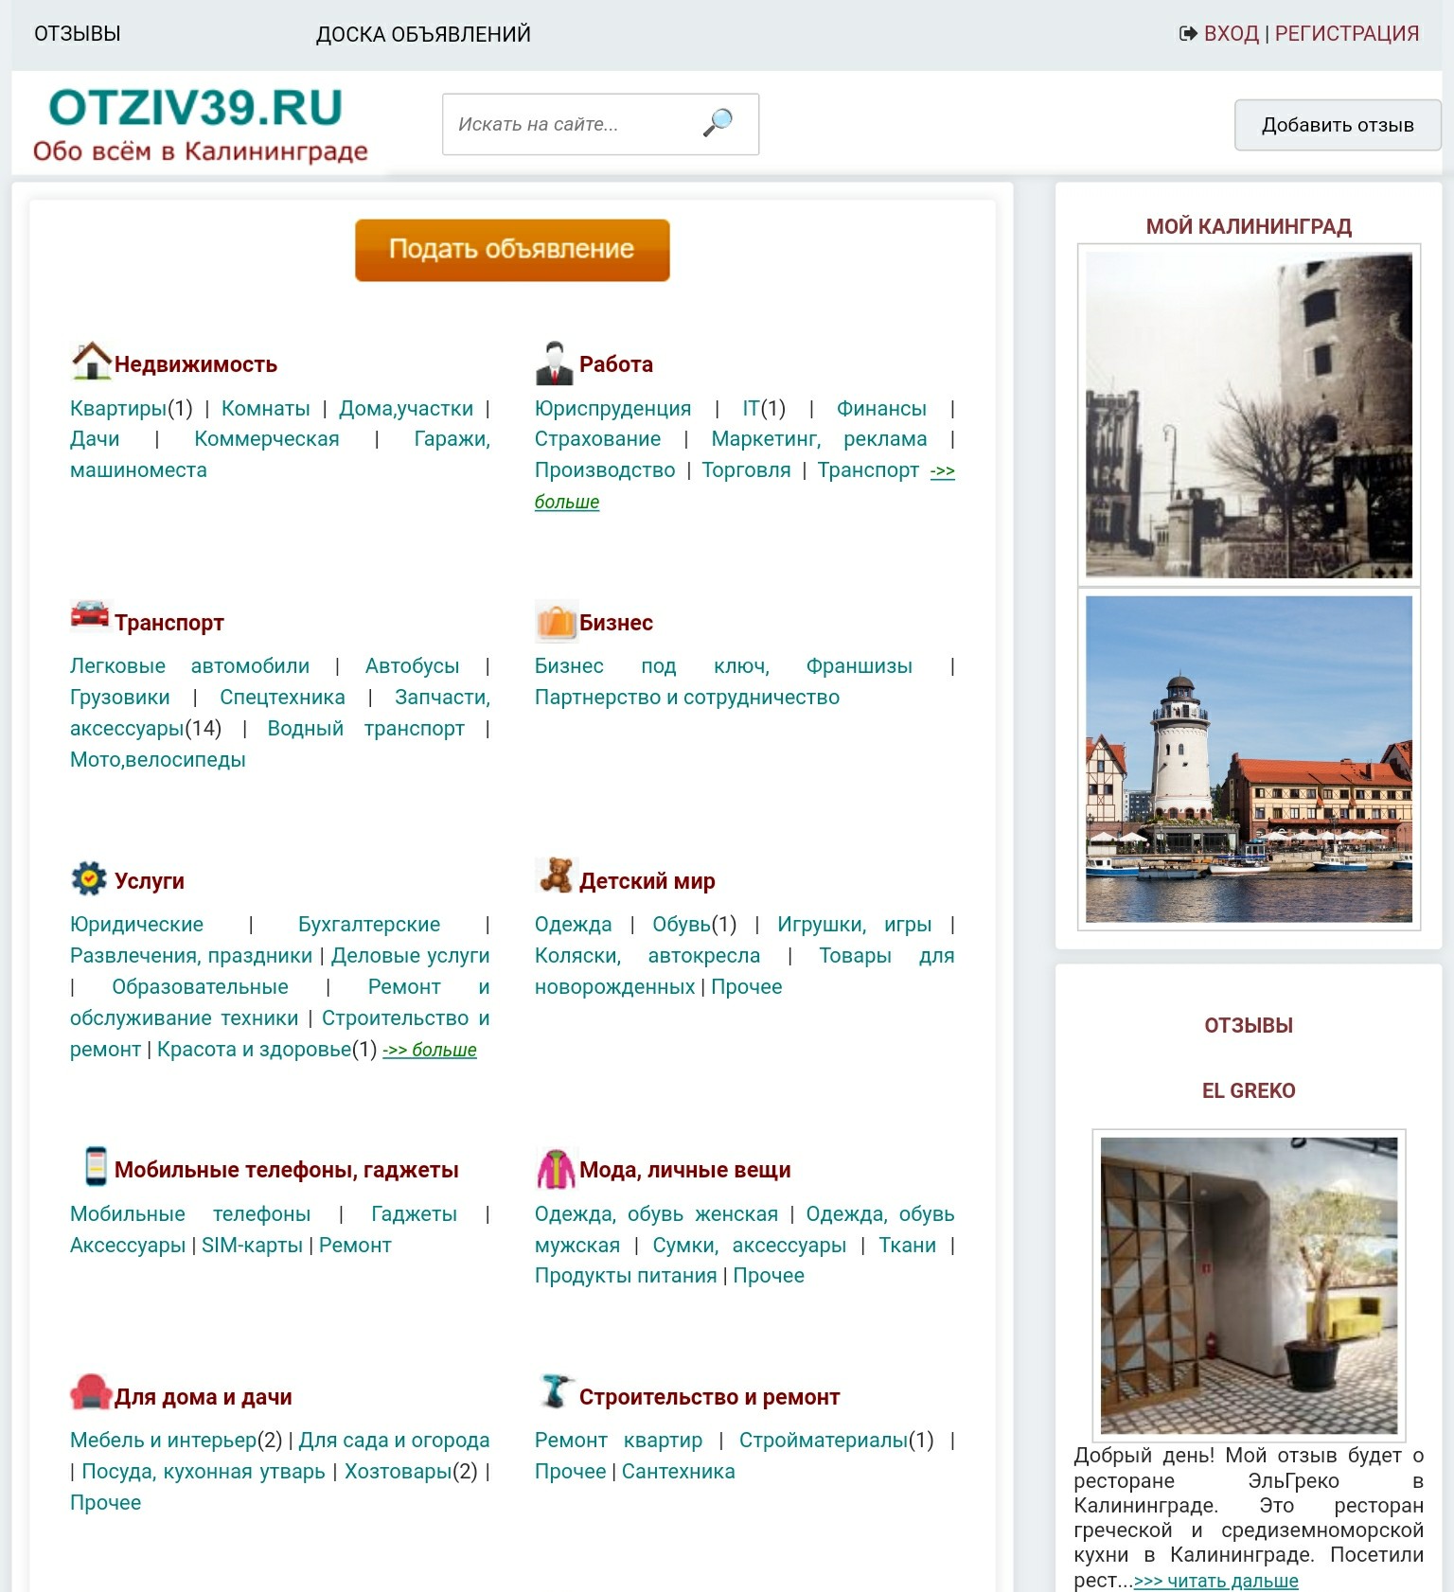Image resolution: width=1454 pixels, height=1592 pixels.
Task: Open Для дома и дачи heading
Action: tap(204, 1397)
